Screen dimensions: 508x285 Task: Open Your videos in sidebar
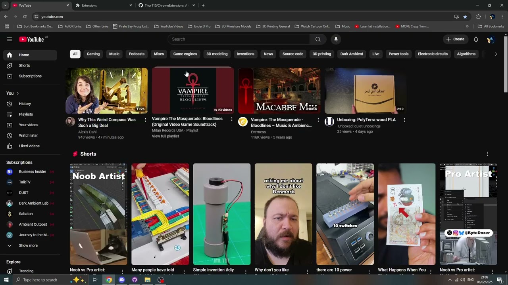tap(30, 125)
